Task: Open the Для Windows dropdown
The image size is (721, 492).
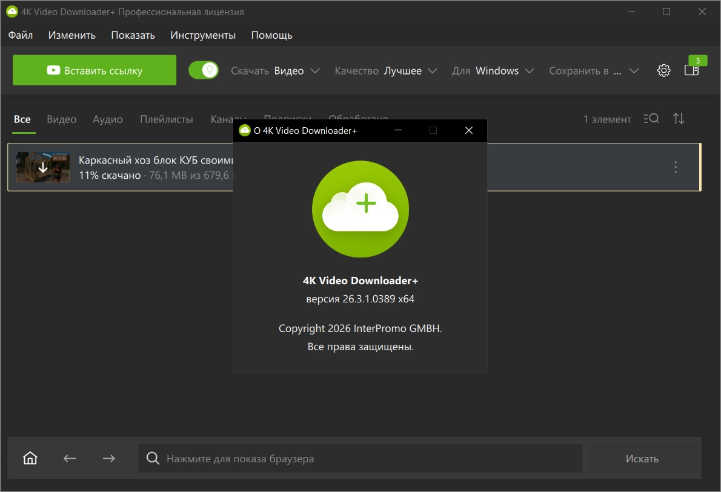Action: tap(493, 71)
